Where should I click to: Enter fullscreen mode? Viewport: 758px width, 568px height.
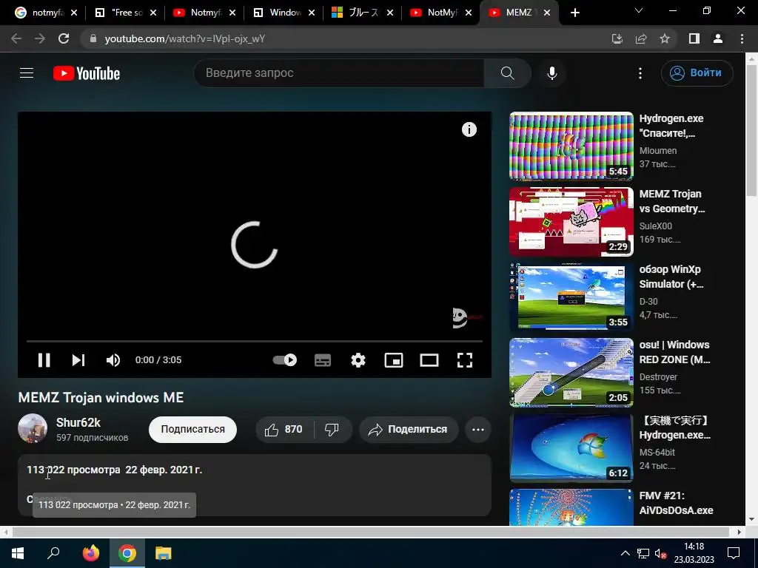pos(465,360)
